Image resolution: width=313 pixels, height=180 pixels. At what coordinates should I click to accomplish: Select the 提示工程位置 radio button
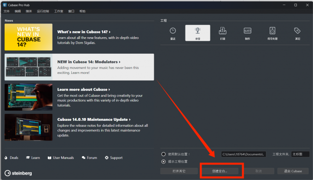pyautogui.click(x=163, y=162)
